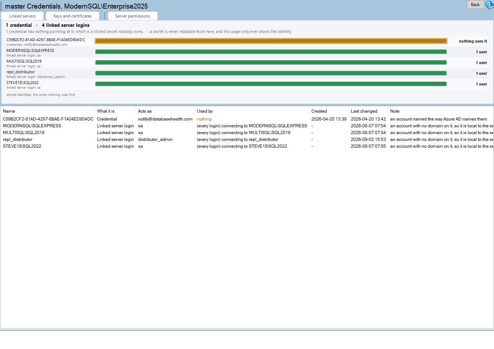Sort by the Last changed column header
The height and width of the screenshot is (349, 494).
coord(364,111)
